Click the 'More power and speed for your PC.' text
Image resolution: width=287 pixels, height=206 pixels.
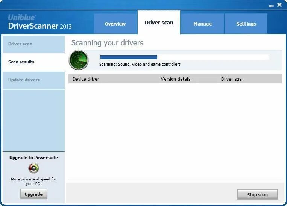(33, 181)
